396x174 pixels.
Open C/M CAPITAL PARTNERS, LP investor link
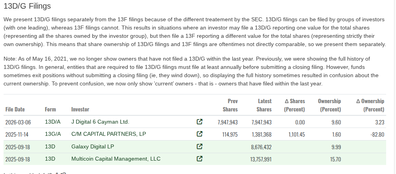coord(108,134)
